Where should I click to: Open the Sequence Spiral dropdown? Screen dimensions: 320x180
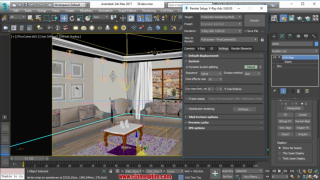click(211, 73)
